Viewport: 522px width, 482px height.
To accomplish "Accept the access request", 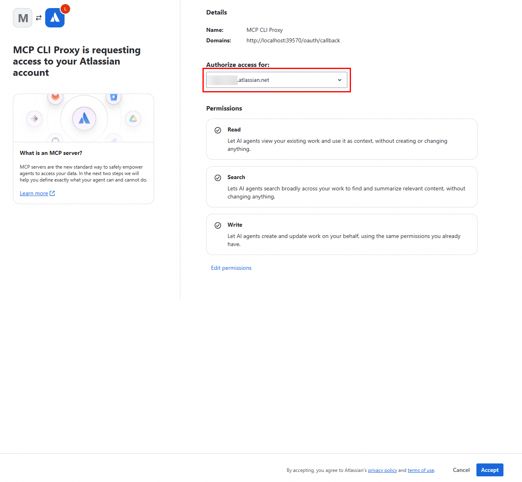I will [x=490, y=470].
